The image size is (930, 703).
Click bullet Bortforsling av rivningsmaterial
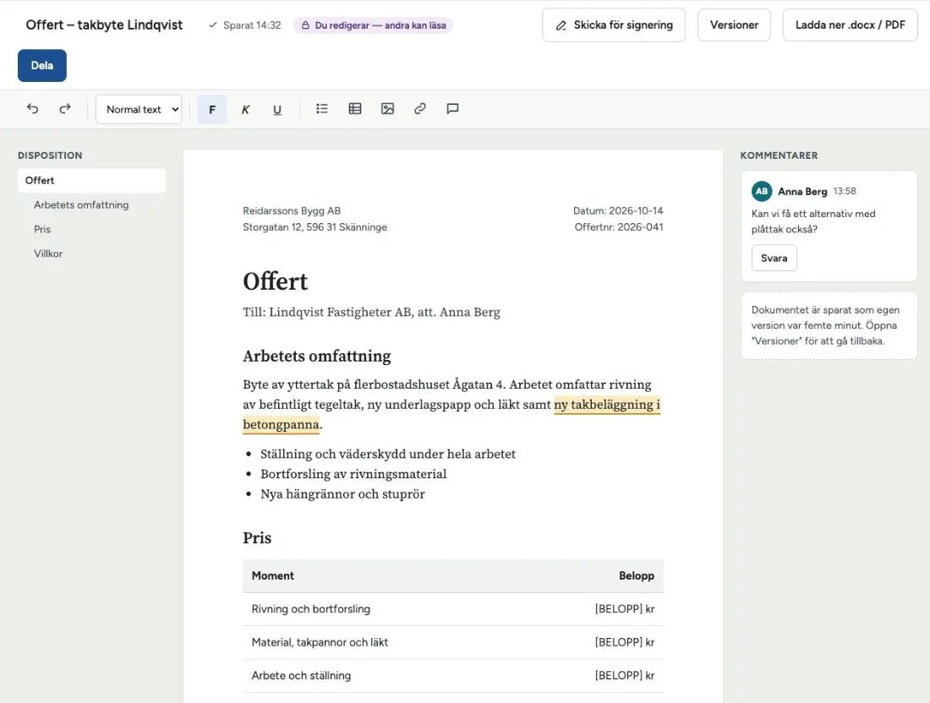pos(353,474)
